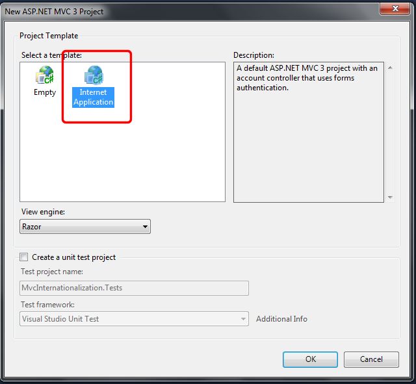Click the Internet Application label
Screen dimensions: 416x384
94,97
